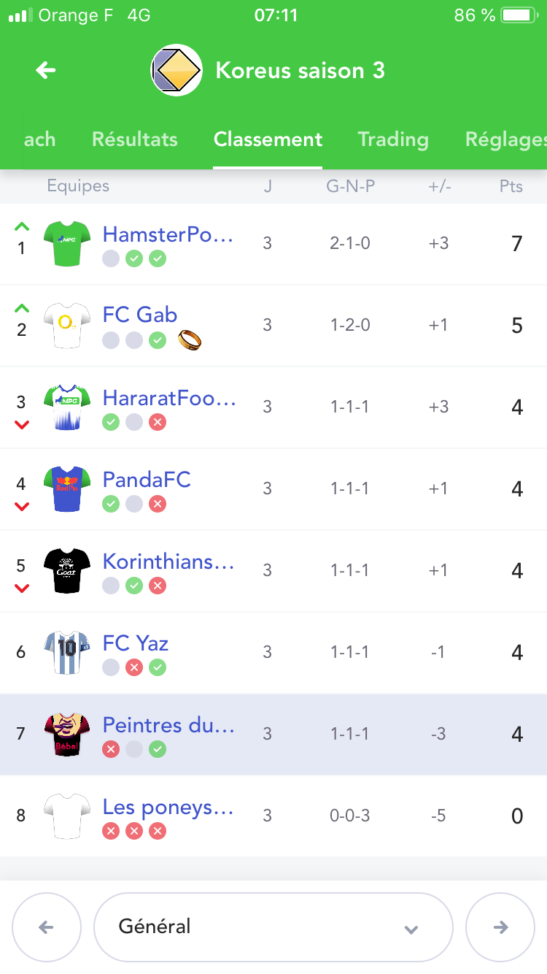Viewport: 547px width, 974px height.
Task: Tap the back arrow in header
Action: [46, 70]
